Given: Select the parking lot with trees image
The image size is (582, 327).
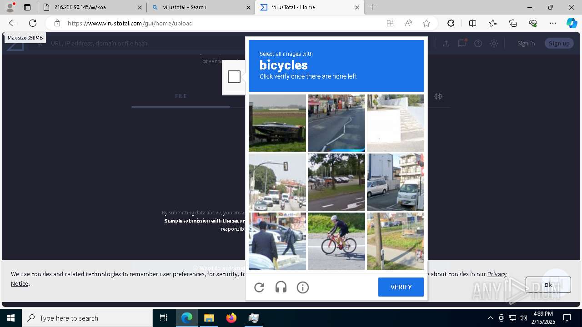Looking at the screenshot, I should click(x=336, y=182).
